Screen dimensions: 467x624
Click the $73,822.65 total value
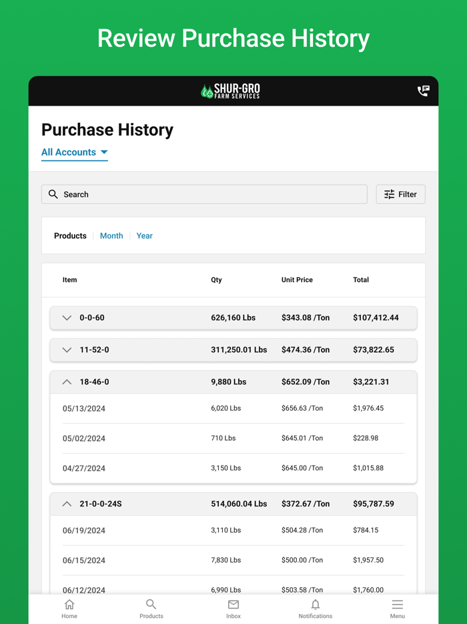point(374,350)
